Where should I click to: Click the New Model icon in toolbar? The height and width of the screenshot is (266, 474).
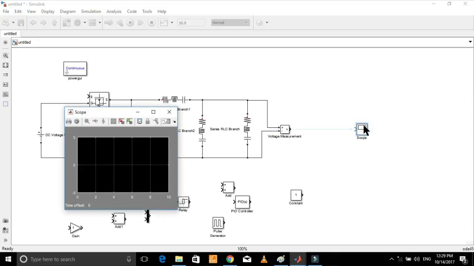click(x=6, y=23)
